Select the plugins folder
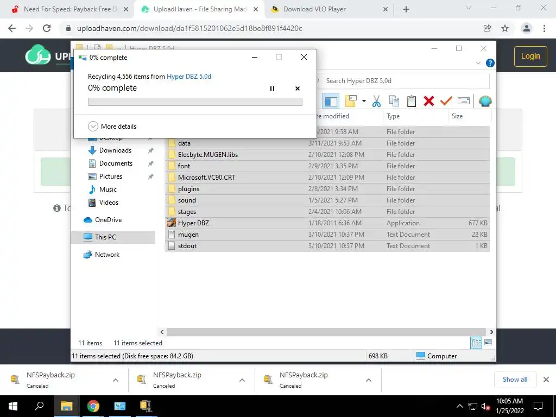The width and height of the screenshot is (556, 417). (x=327, y=189)
